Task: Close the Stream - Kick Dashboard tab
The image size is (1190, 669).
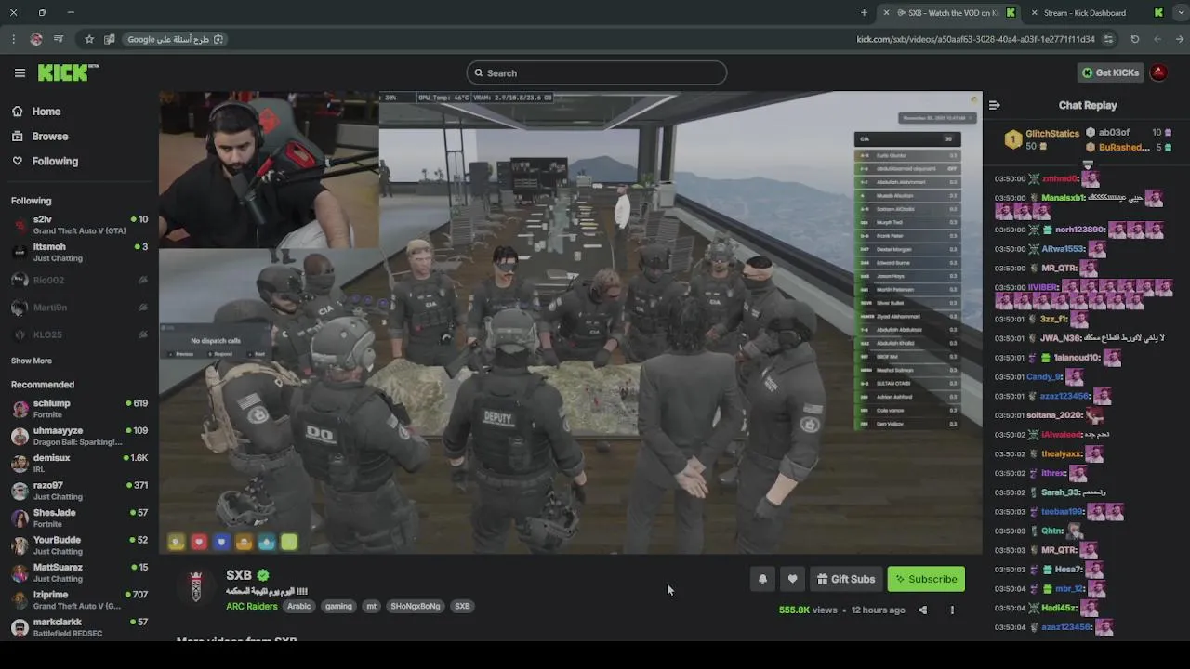Action: point(1034,13)
